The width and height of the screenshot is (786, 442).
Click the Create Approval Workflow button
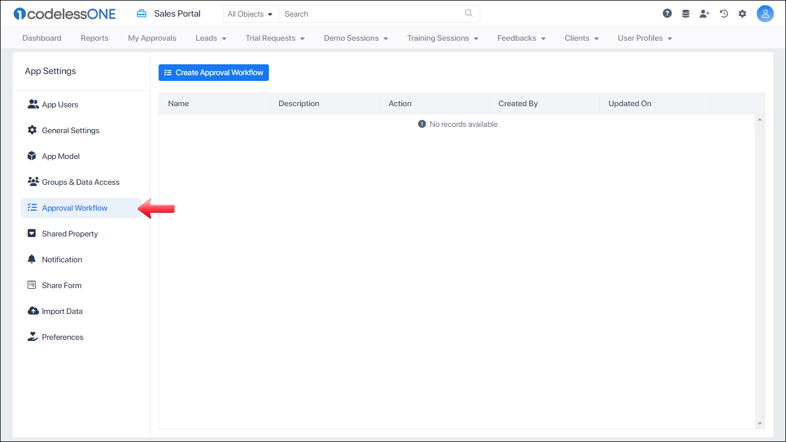click(x=213, y=72)
